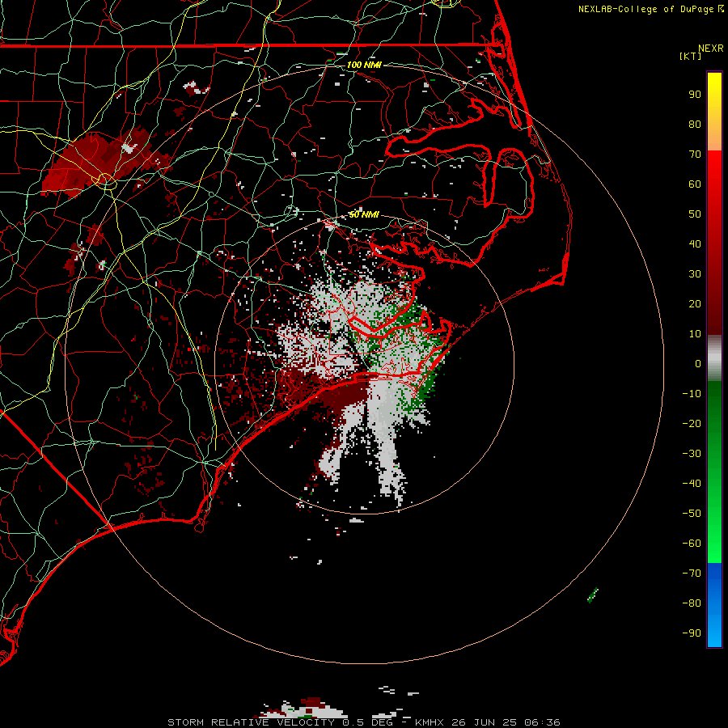Click the -10 value on colorbar scale

coord(692,394)
